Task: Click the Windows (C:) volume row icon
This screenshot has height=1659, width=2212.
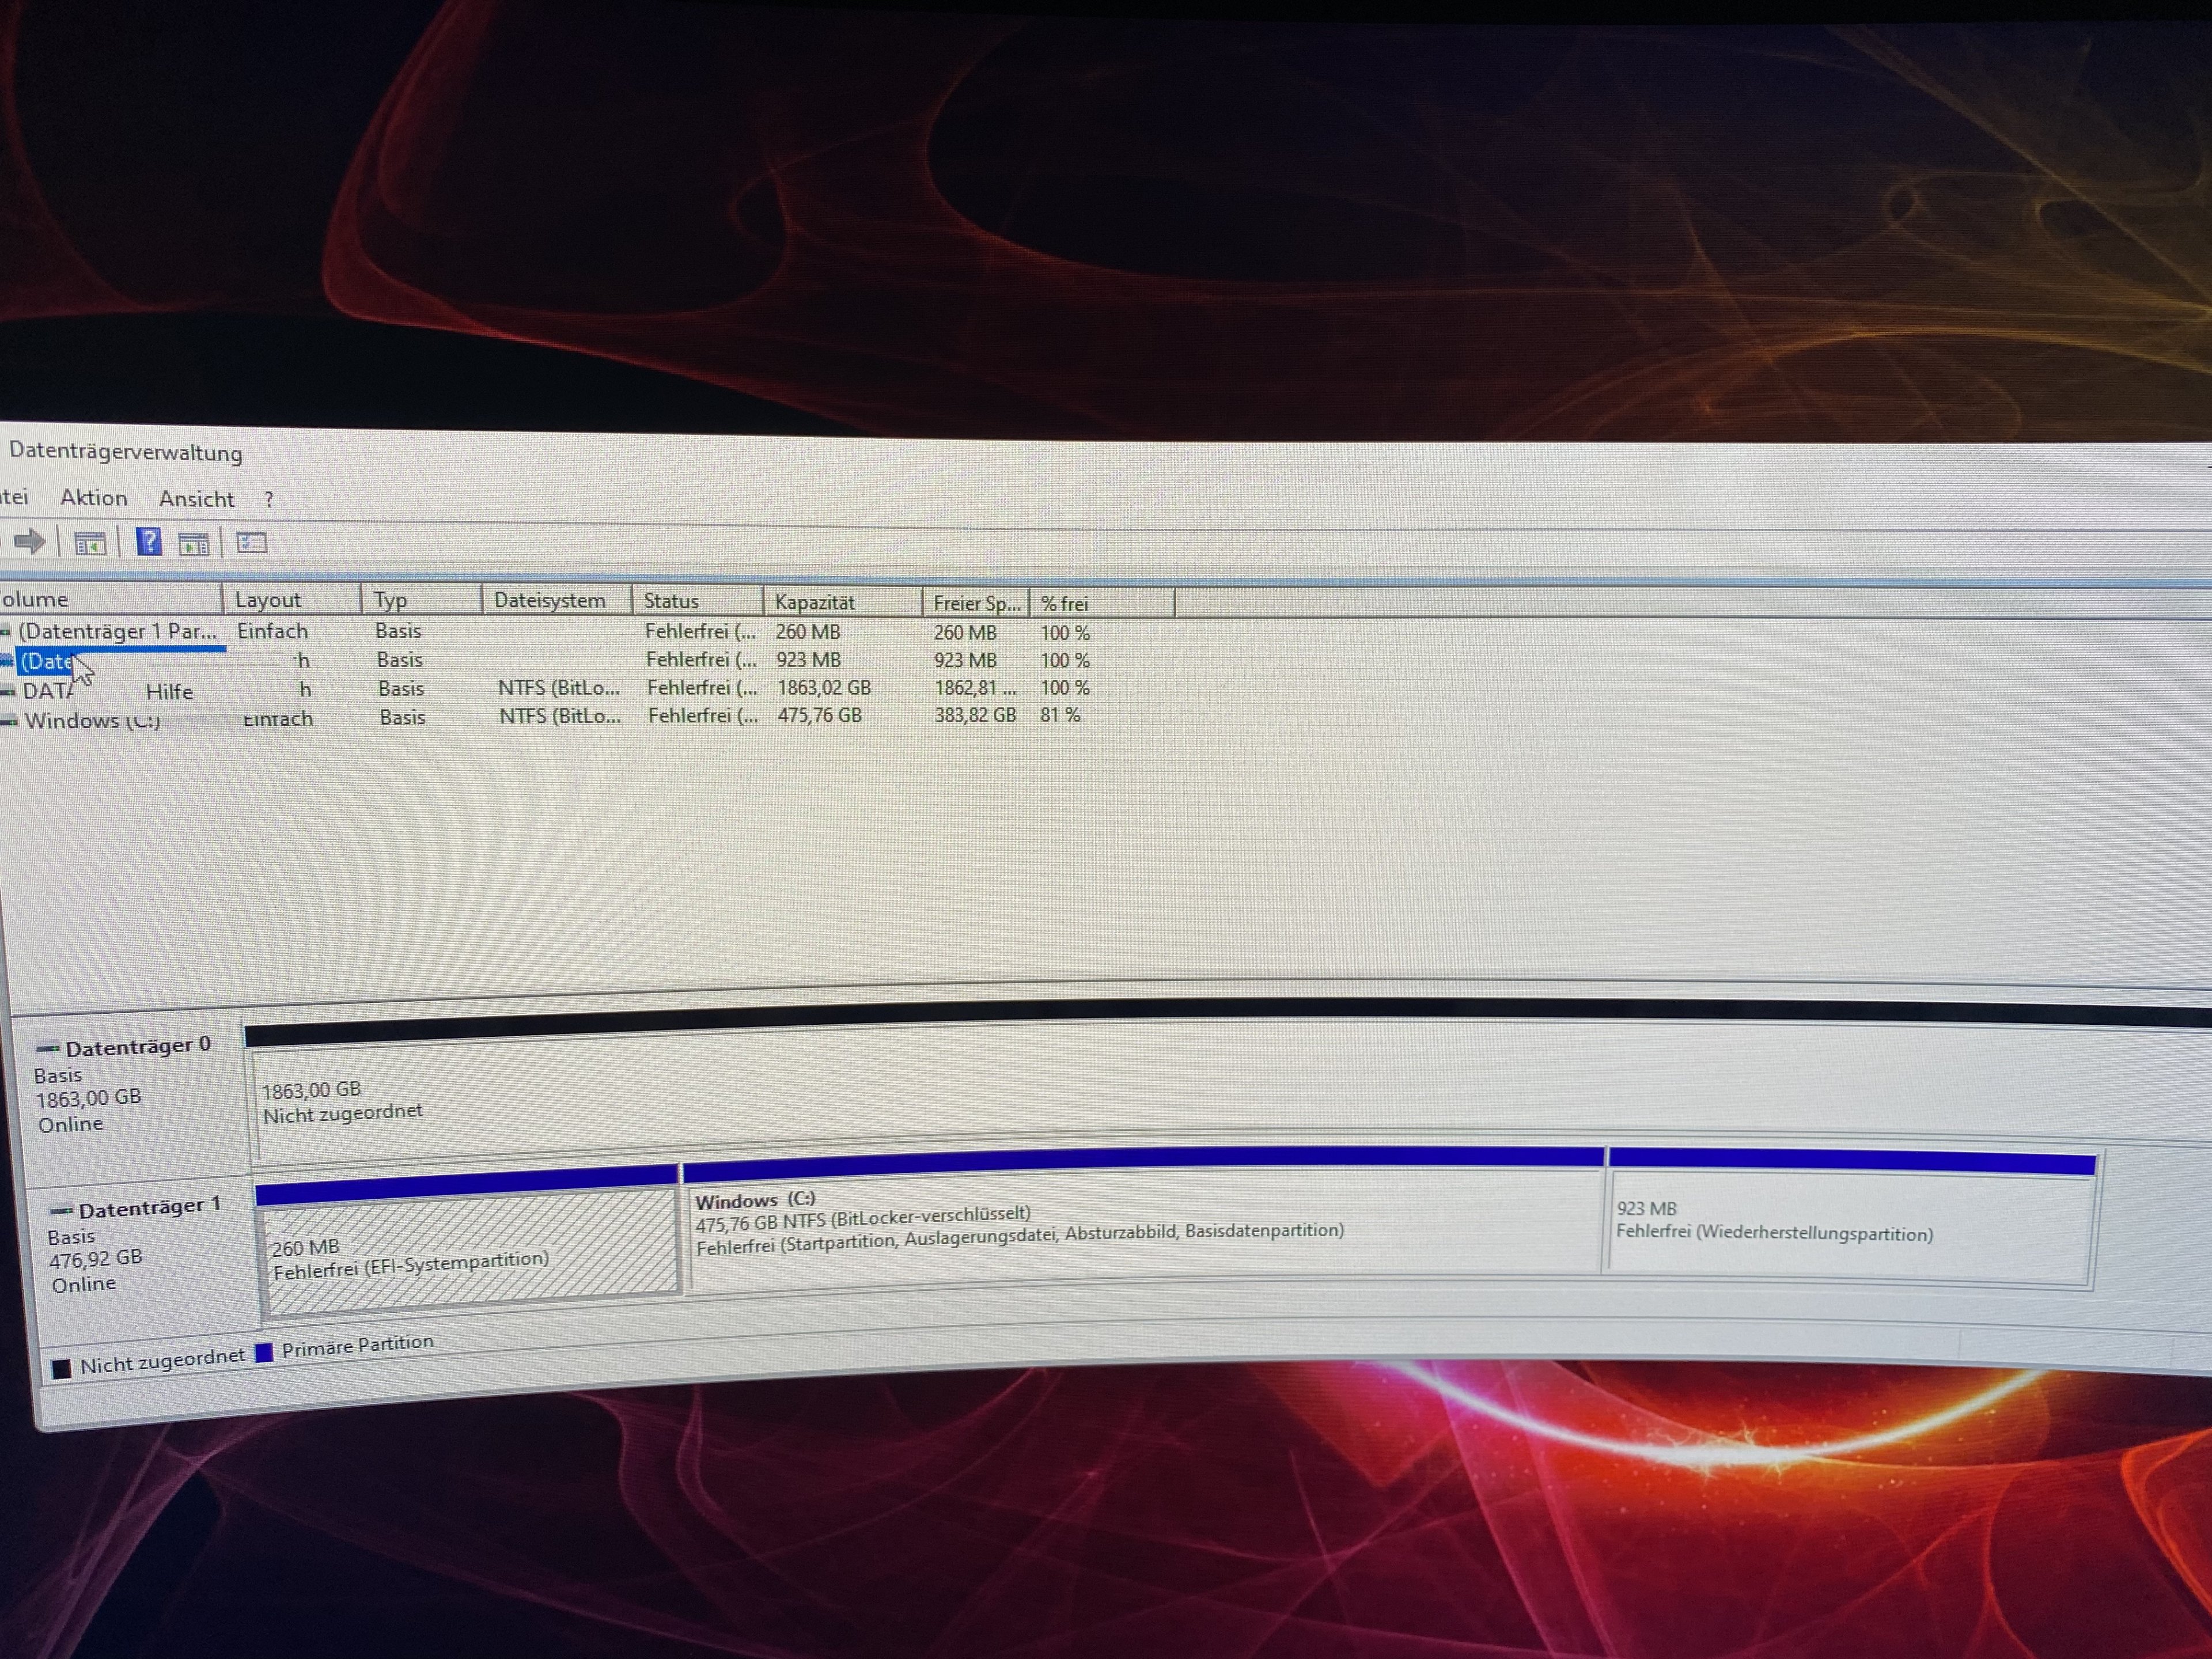Action: (10, 721)
